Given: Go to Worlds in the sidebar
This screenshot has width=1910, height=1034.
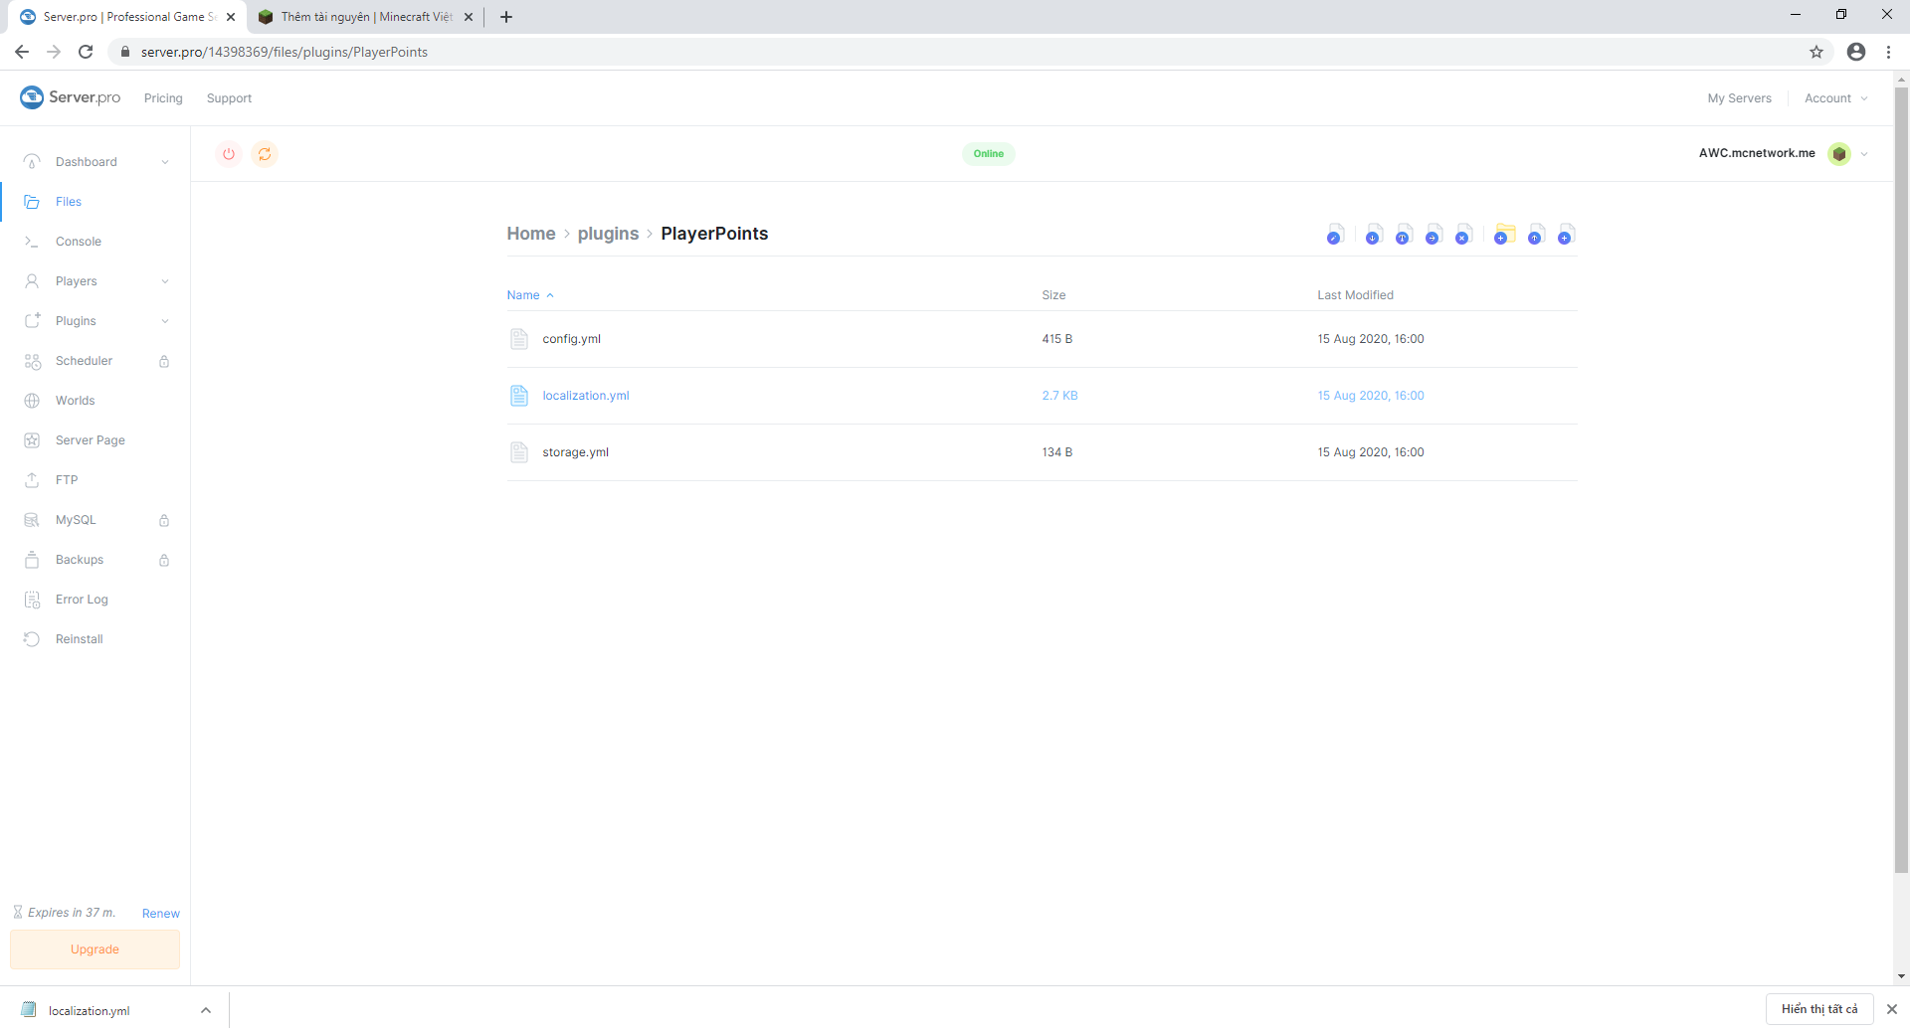Looking at the screenshot, I should 76,401.
